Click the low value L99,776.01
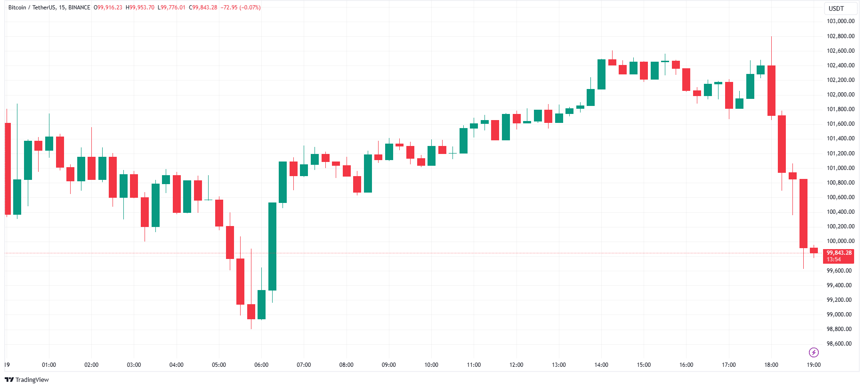The height and width of the screenshot is (388, 864). coord(171,8)
